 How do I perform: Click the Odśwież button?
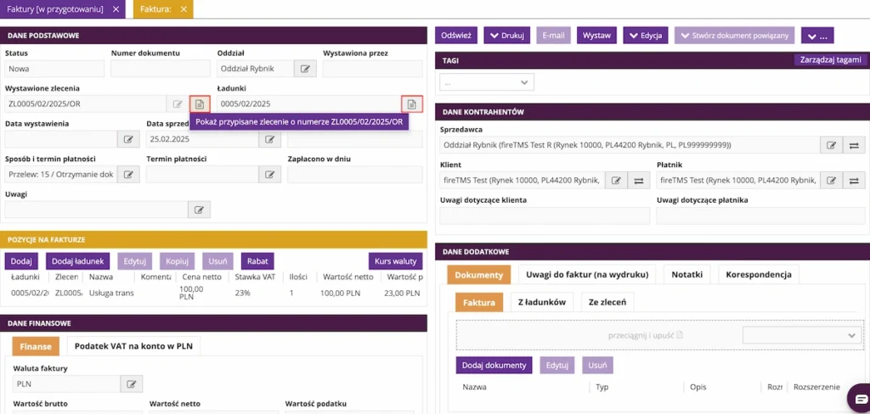[x=455, y=35]
